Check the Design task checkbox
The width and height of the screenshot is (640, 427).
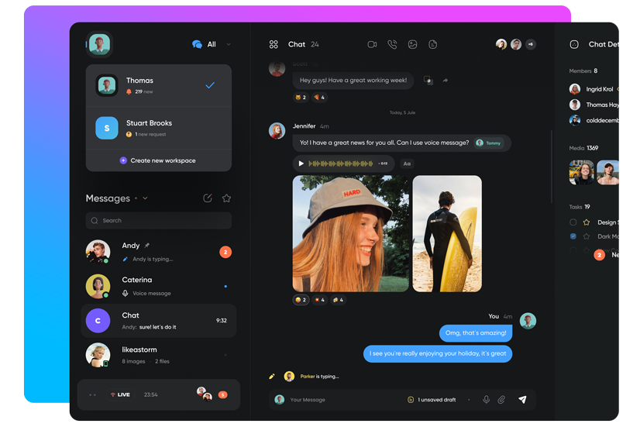pyautogui.click(x=573, y=222)
